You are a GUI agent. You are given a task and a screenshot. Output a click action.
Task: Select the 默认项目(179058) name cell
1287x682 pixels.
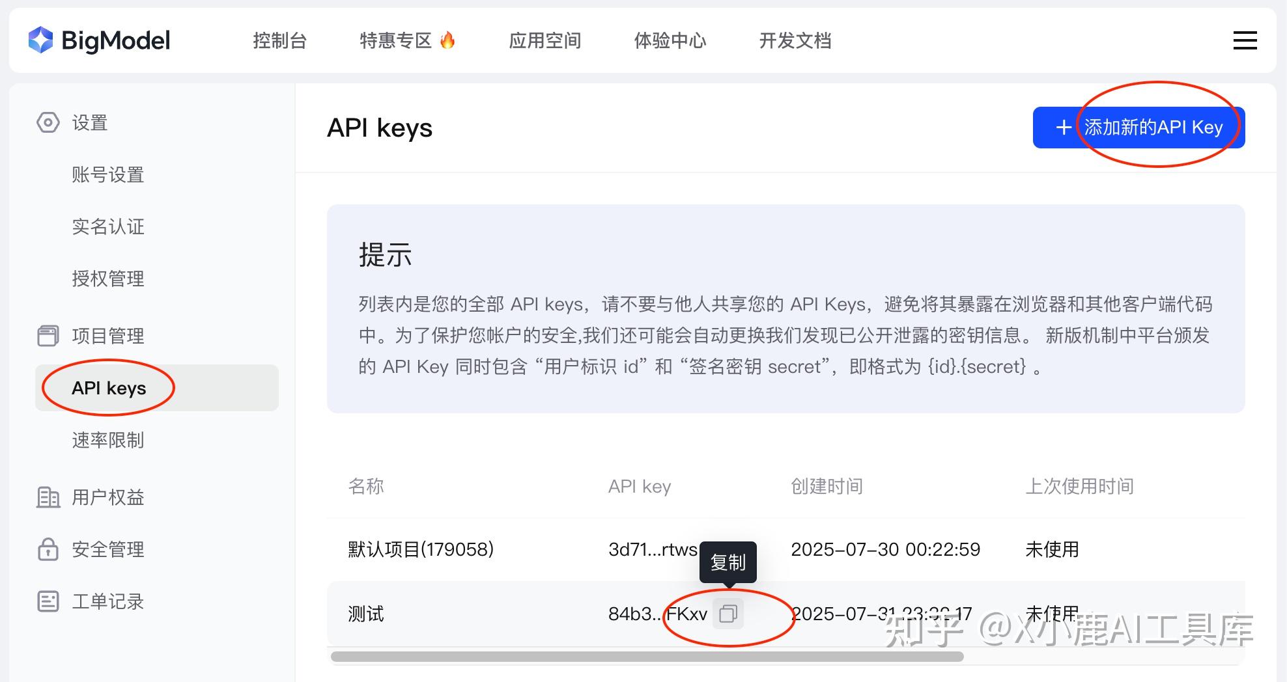point(421,549)
